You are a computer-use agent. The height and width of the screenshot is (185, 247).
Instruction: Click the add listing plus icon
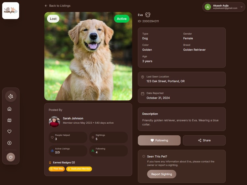tap(9, 143)
